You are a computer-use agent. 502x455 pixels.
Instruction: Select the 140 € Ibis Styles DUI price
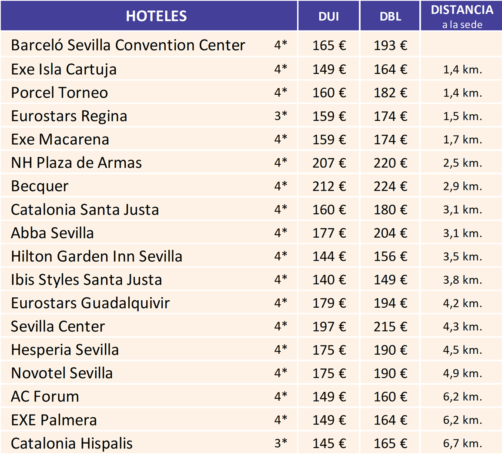(329, 280)
